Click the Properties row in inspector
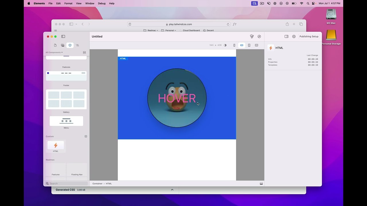The height and width of the screenshot is (206, 367). tap(293, 62)
